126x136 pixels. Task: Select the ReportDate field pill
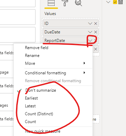pos(71,40)
